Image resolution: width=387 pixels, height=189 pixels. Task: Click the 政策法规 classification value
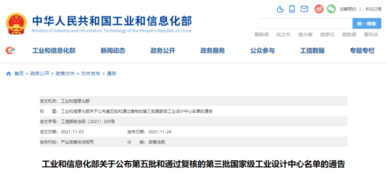click(156, 142)
